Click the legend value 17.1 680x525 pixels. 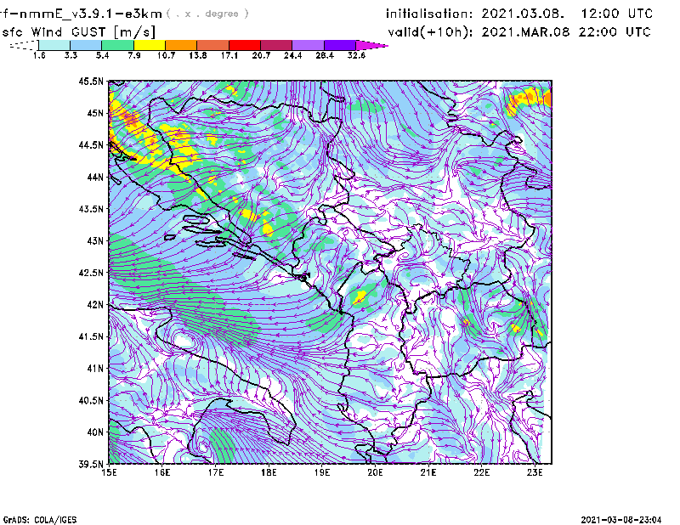tap(229, 55)
